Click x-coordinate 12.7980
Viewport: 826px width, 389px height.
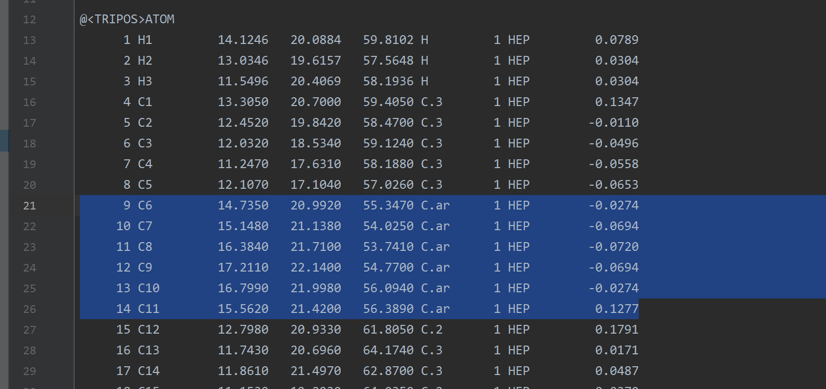click(x=243, y=330)
